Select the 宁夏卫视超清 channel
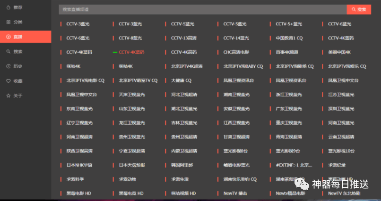Image resolution: width=381 pixels, height=201 pixels. click(x=132, y=151)
